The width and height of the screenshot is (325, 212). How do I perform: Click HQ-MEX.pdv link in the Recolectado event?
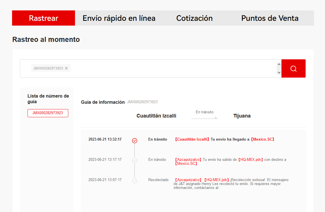pyautogui.click(x=217, y=180)
